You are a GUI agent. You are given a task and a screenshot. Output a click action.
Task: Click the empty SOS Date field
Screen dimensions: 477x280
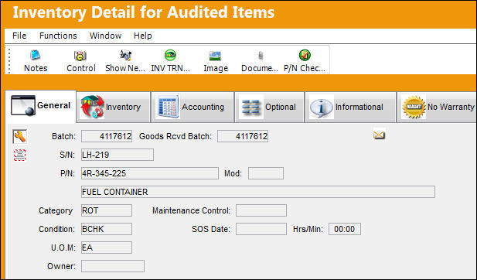click(x=261, y=229)
